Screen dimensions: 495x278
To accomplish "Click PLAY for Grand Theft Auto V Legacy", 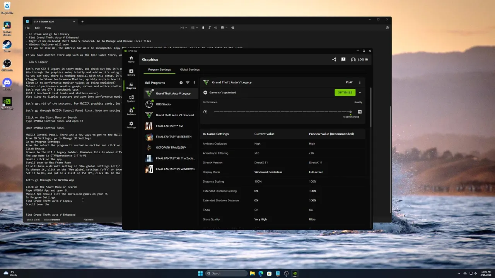I will [349, 82].
